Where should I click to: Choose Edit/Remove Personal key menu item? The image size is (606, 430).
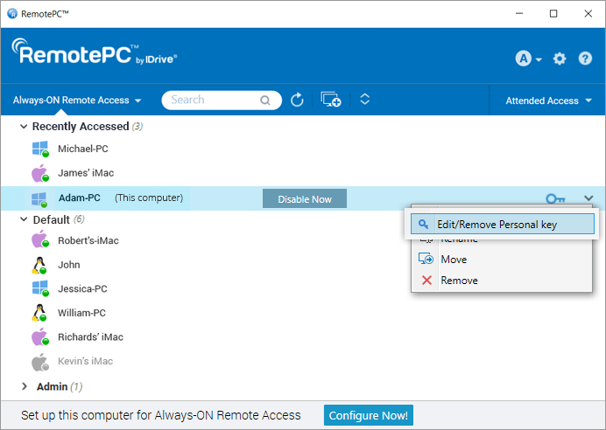tap(503, 224)
